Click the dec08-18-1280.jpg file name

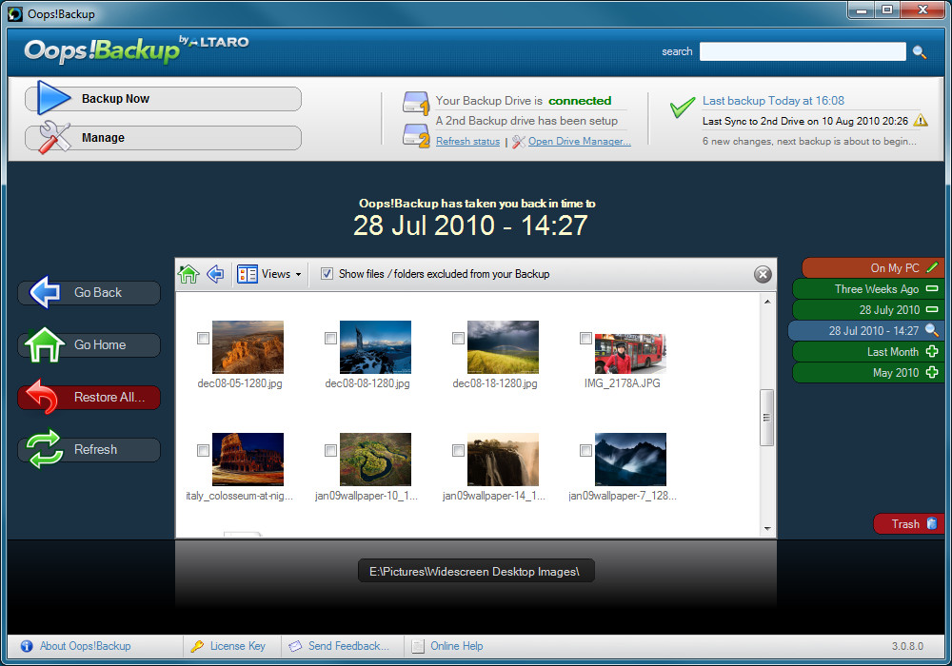(x=495, y=383)
